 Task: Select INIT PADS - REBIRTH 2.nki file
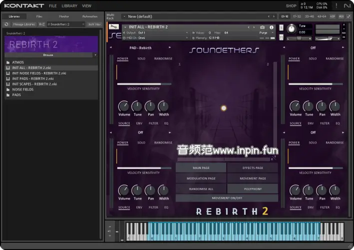(x=33, y=78)
